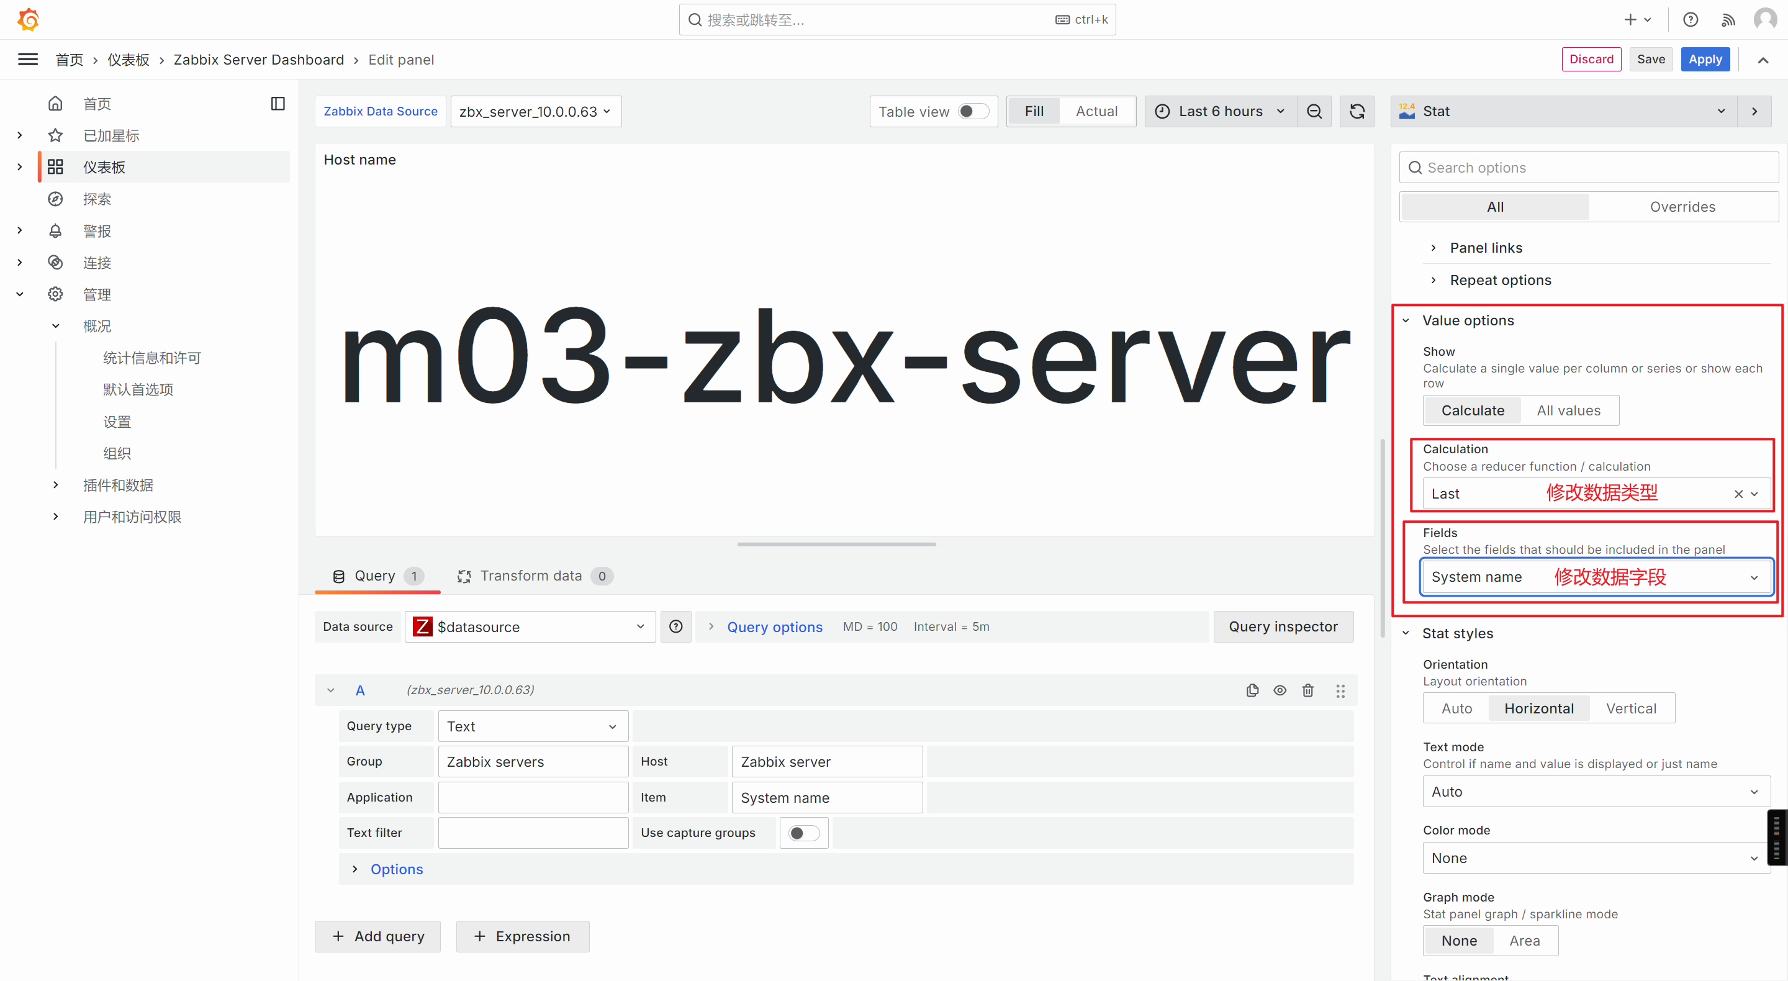Viewport: 1788px width, 981px height.
Task: Open the data source help icon
Action: click(675, 626)
